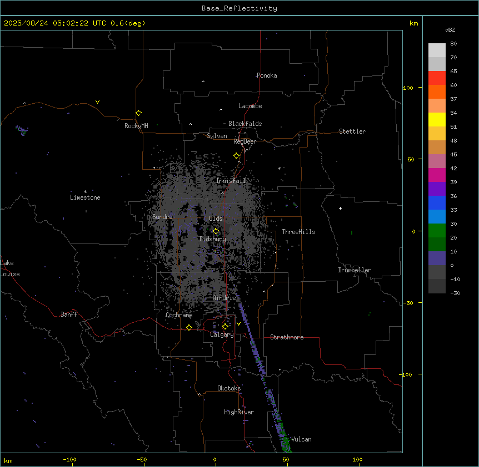Click the white caret marker west of Ponoka
Image resolution: width=479 pixels, height=467 pixels.
(x=203, y=82)
